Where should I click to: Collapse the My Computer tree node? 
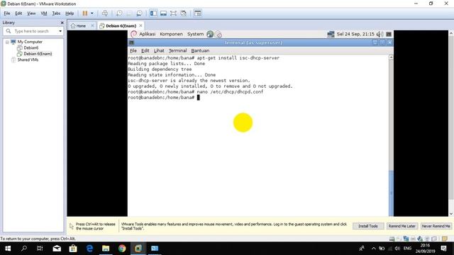pyautogui.click(x=7, y=42)
